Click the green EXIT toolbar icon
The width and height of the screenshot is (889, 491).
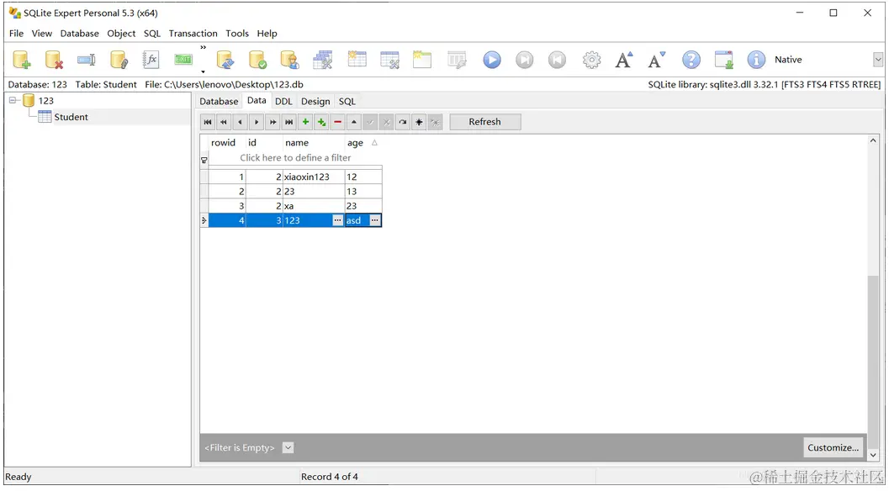click(183, 60)
